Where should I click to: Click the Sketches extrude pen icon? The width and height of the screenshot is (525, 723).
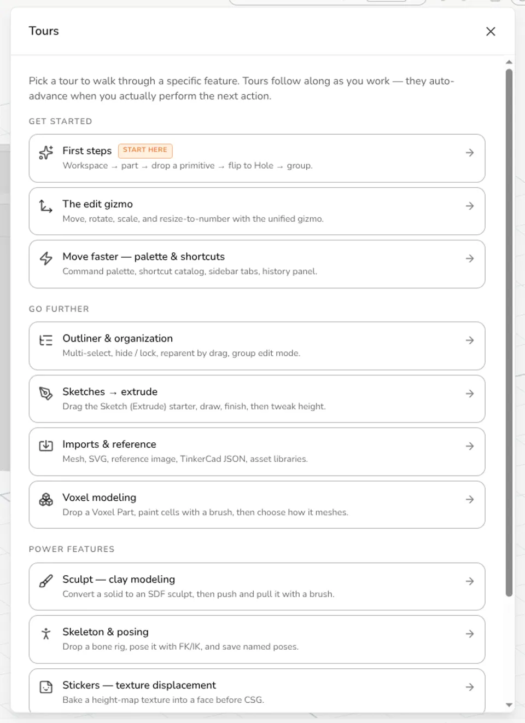(46, 394)
